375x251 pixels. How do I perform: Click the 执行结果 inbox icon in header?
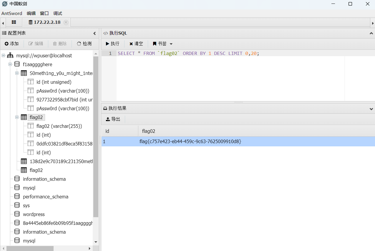coord(105,108)
